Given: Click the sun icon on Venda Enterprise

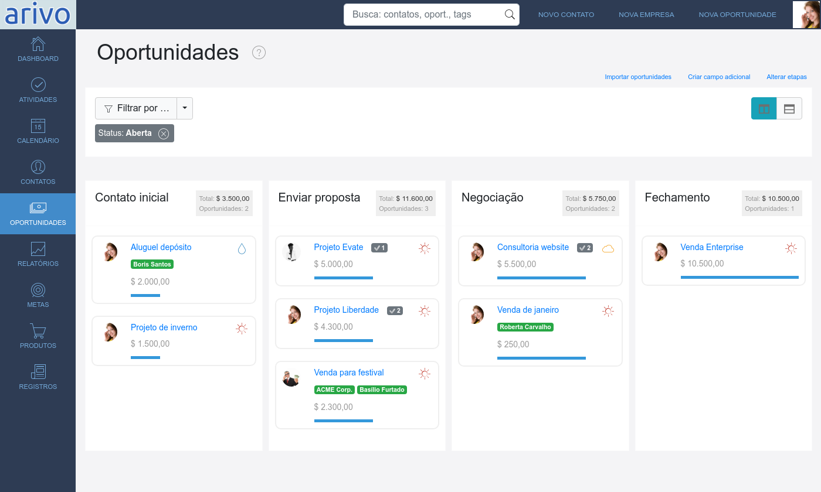Looking at the screenshot, I should click(791, 248).
